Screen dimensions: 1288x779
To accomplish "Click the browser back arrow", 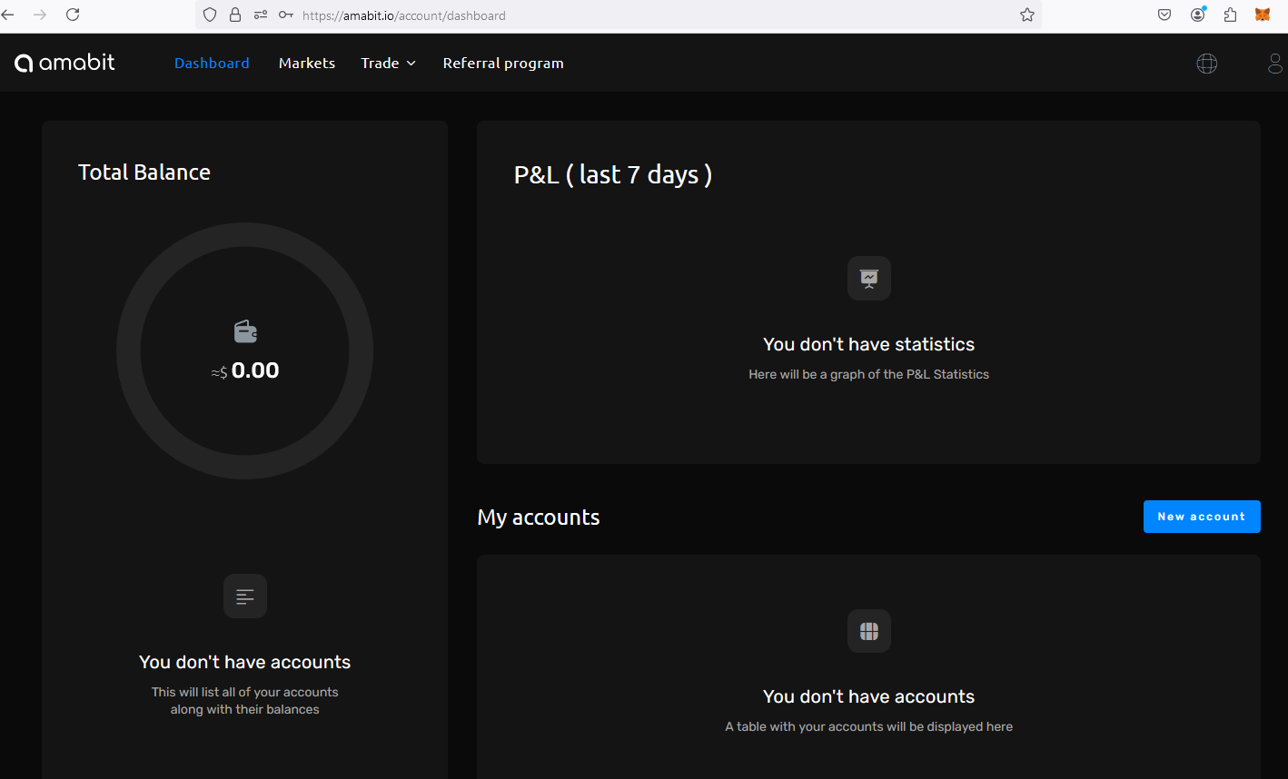I will pyautogui.click(x=9, y=15).
